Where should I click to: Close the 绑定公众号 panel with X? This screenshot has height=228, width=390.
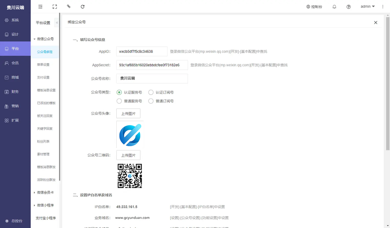point(375,23)
